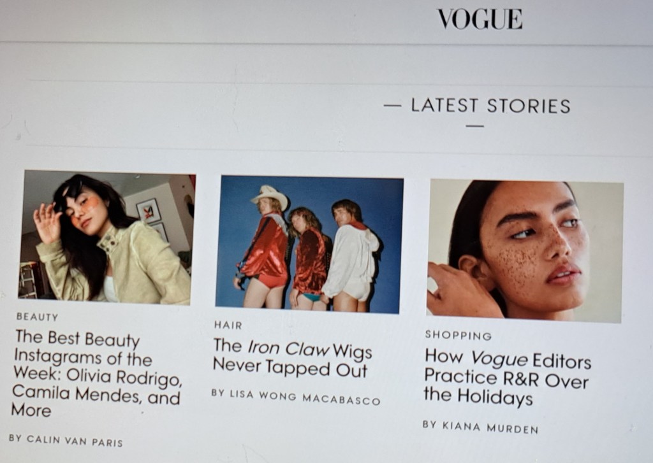653x463 pixels.
Task: Select the BEAUTY category label
Action: click(x=38, y=317)
